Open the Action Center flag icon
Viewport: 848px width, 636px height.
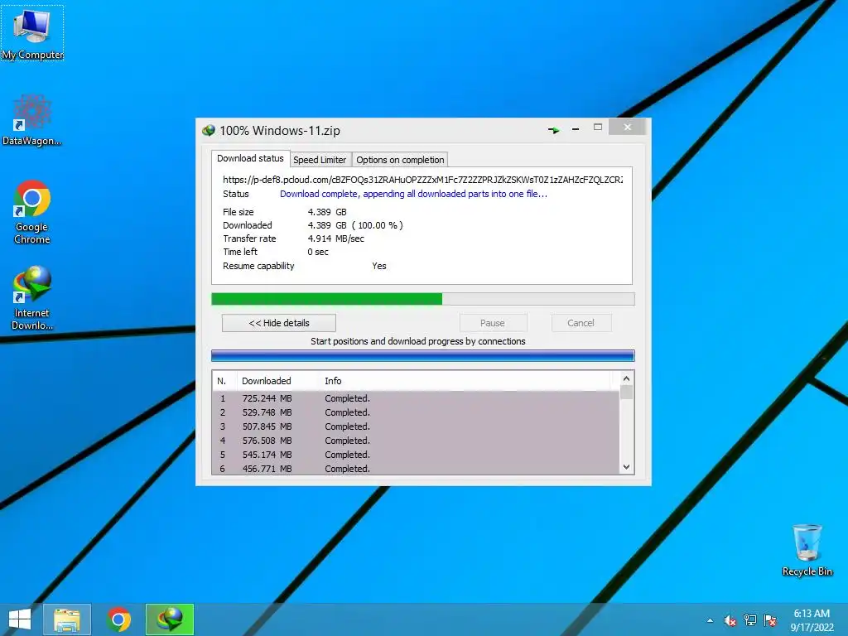click(770, 620)
